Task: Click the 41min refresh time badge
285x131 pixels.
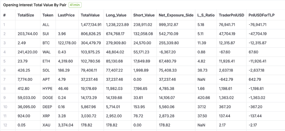Action: 75,5
